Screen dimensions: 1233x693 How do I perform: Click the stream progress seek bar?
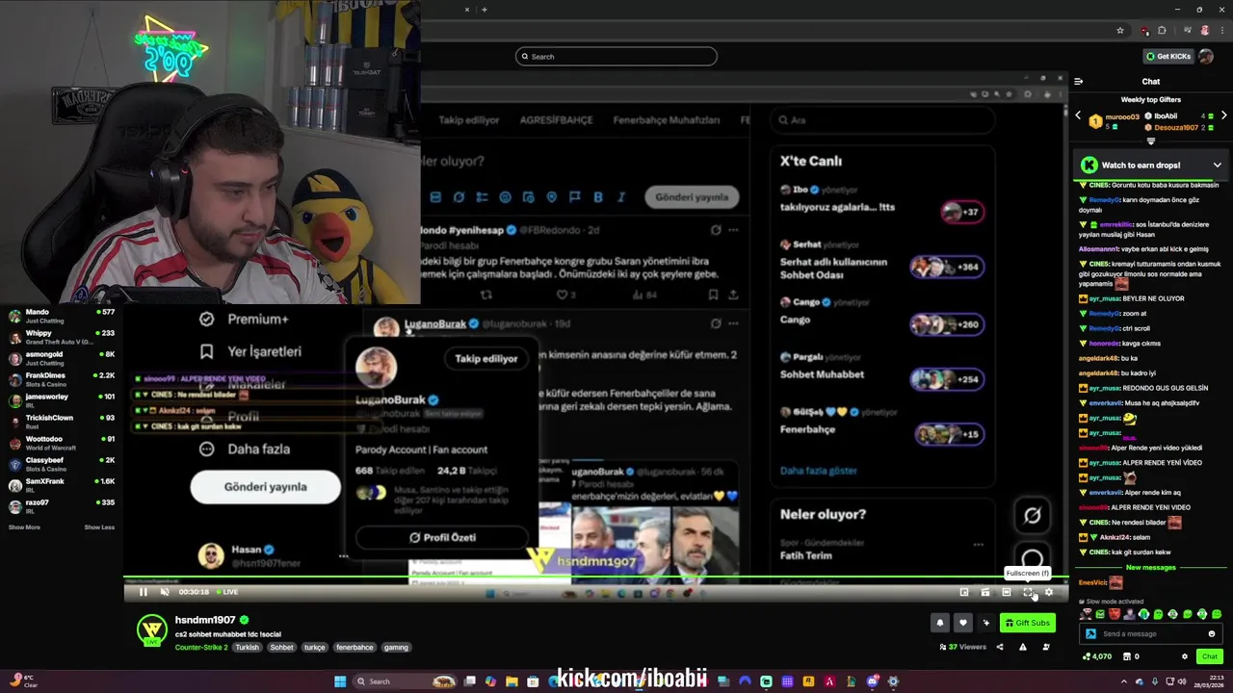595,578
